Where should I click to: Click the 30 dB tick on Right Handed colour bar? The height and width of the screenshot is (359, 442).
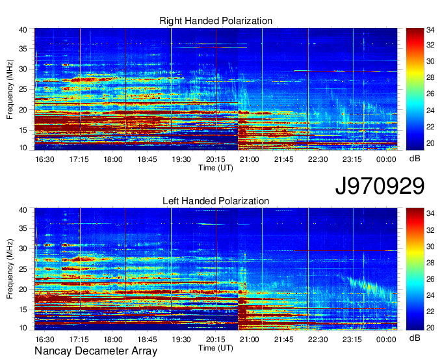(430, 61)
